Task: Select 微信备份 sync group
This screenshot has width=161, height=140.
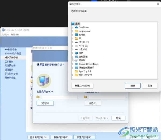Action: coord(9,70)
